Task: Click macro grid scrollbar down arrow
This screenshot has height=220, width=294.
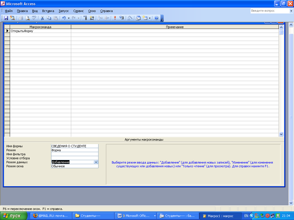Action: coord(281,134)
